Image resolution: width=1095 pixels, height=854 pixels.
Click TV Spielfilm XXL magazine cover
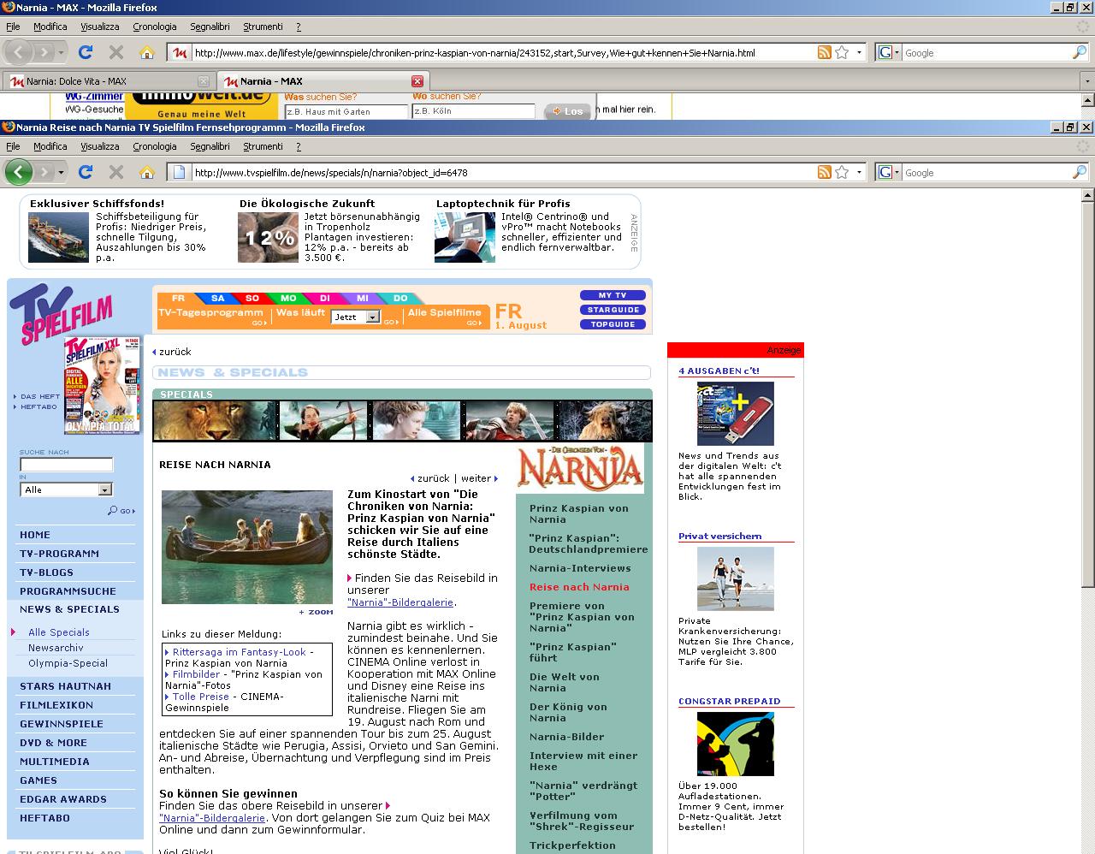[103, 385]
